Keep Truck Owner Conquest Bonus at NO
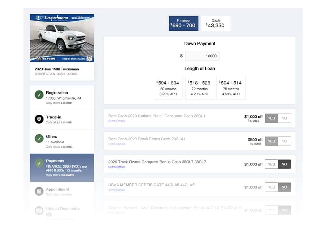Screen dimensions: 326x228 point(284,164)
